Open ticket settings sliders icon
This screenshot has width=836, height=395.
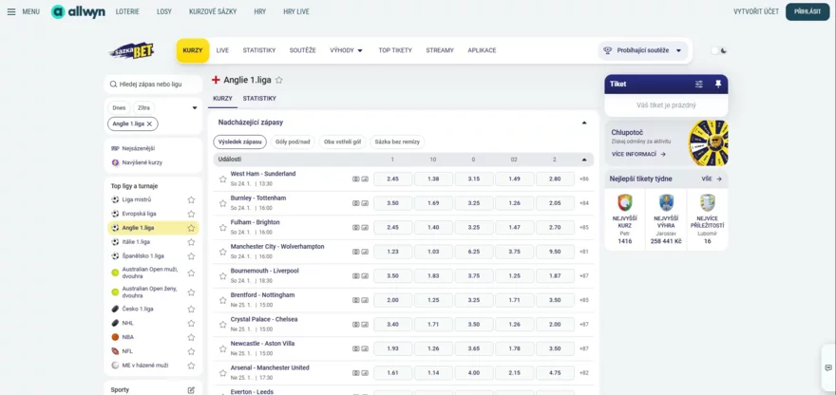coord(699,85)
